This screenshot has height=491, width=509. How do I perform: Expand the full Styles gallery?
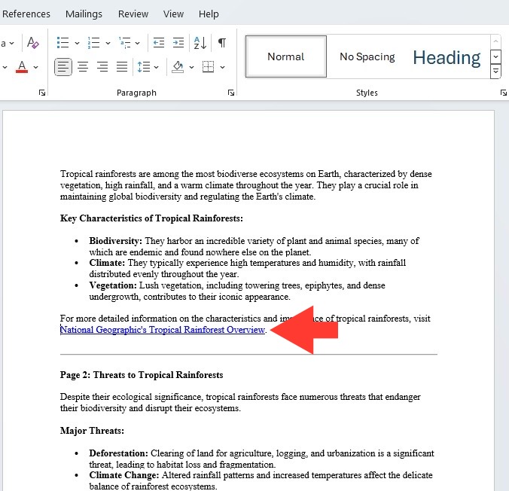495,71
